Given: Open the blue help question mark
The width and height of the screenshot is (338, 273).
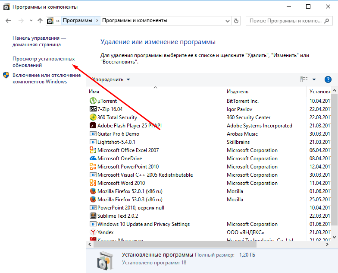Looking at the screenshot, I should pyautogui.click(x=328, y=79).
